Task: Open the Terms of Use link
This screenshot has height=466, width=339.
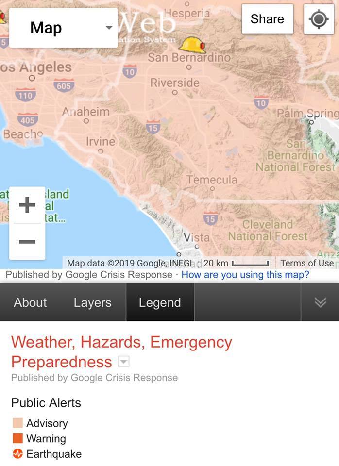Action: click(307, 263)
